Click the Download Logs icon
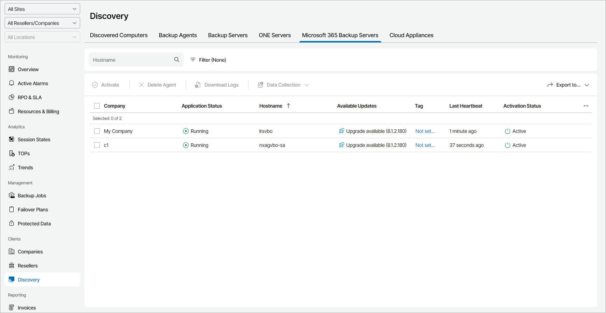This screenshot has height=313, width=606. coord(198,85)
